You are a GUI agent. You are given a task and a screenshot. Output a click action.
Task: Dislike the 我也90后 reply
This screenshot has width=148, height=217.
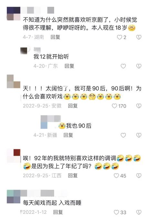click(139, 135)
